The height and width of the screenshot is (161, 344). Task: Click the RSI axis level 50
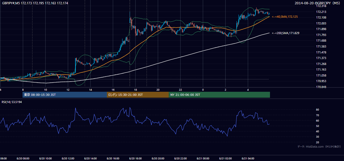(x=318, y=126)
